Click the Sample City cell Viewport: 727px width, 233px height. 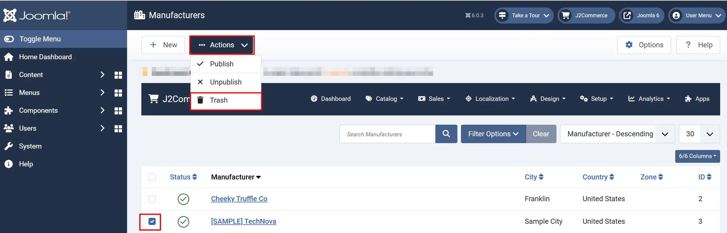pos(543,221)
